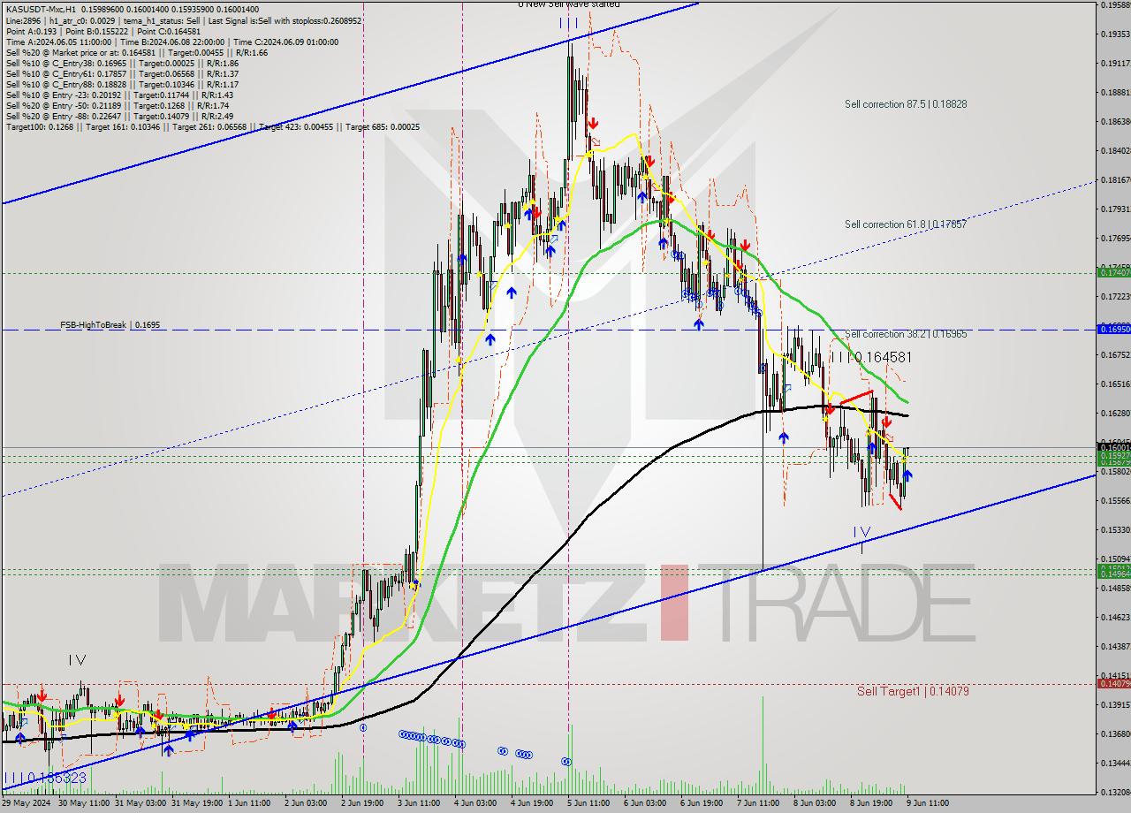The width and height of the screenshot is (1131, 813).
Task: Select the 'Sell %20 @ Entry -50' line
Action: [x=117, y=106]
